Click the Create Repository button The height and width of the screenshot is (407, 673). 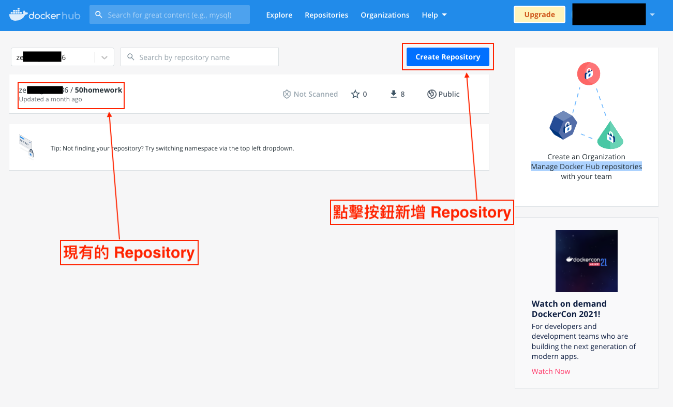[447, 57]
